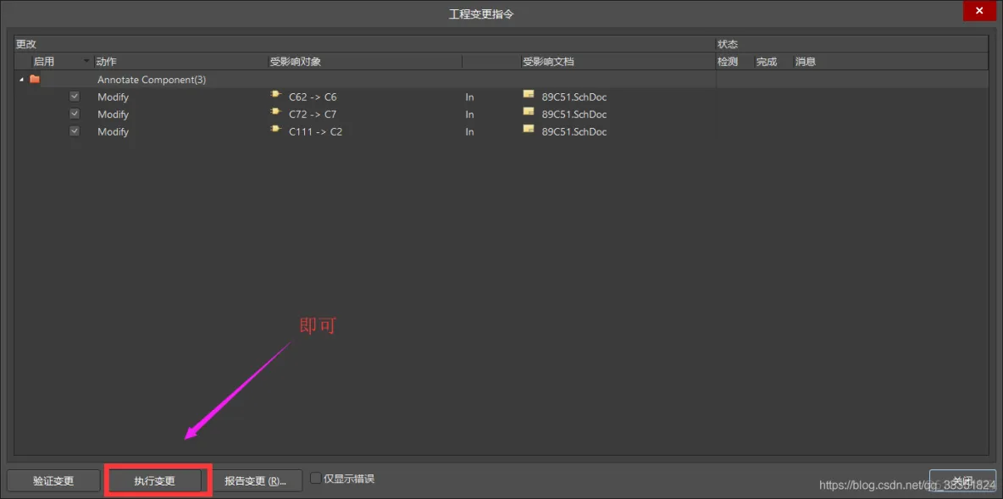Uncheck the enable box for C72 -> C7

(x=75, y=114)
